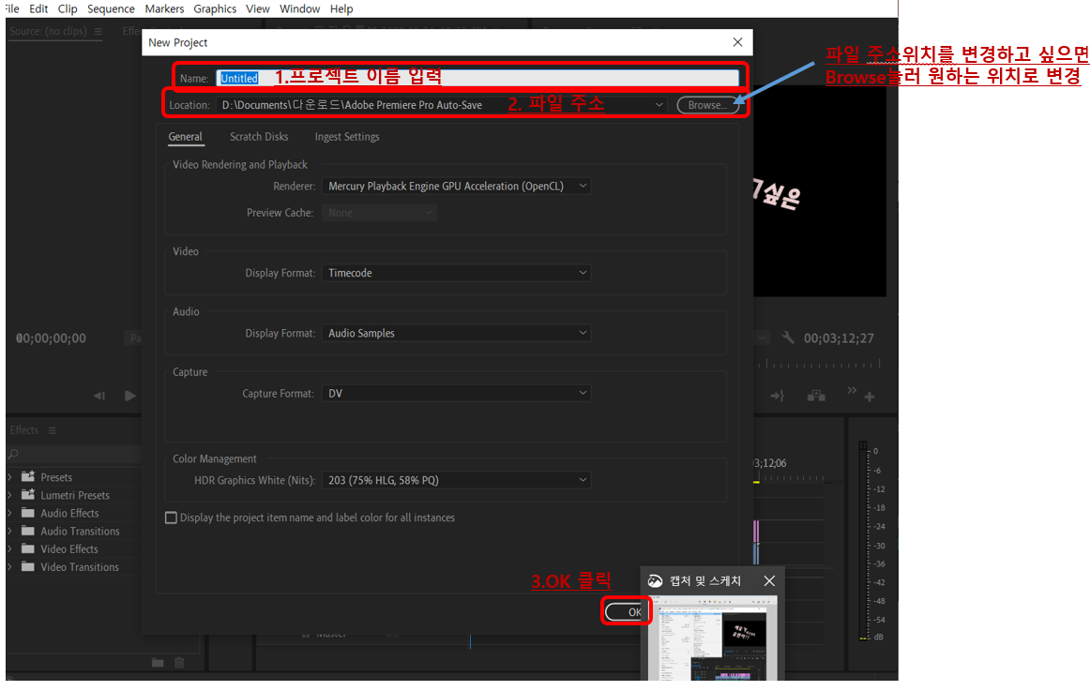This screenshot has height=691, width=1090.
Task: Click the Lift/Insert button in Program monitor
Action: point(778,396)
